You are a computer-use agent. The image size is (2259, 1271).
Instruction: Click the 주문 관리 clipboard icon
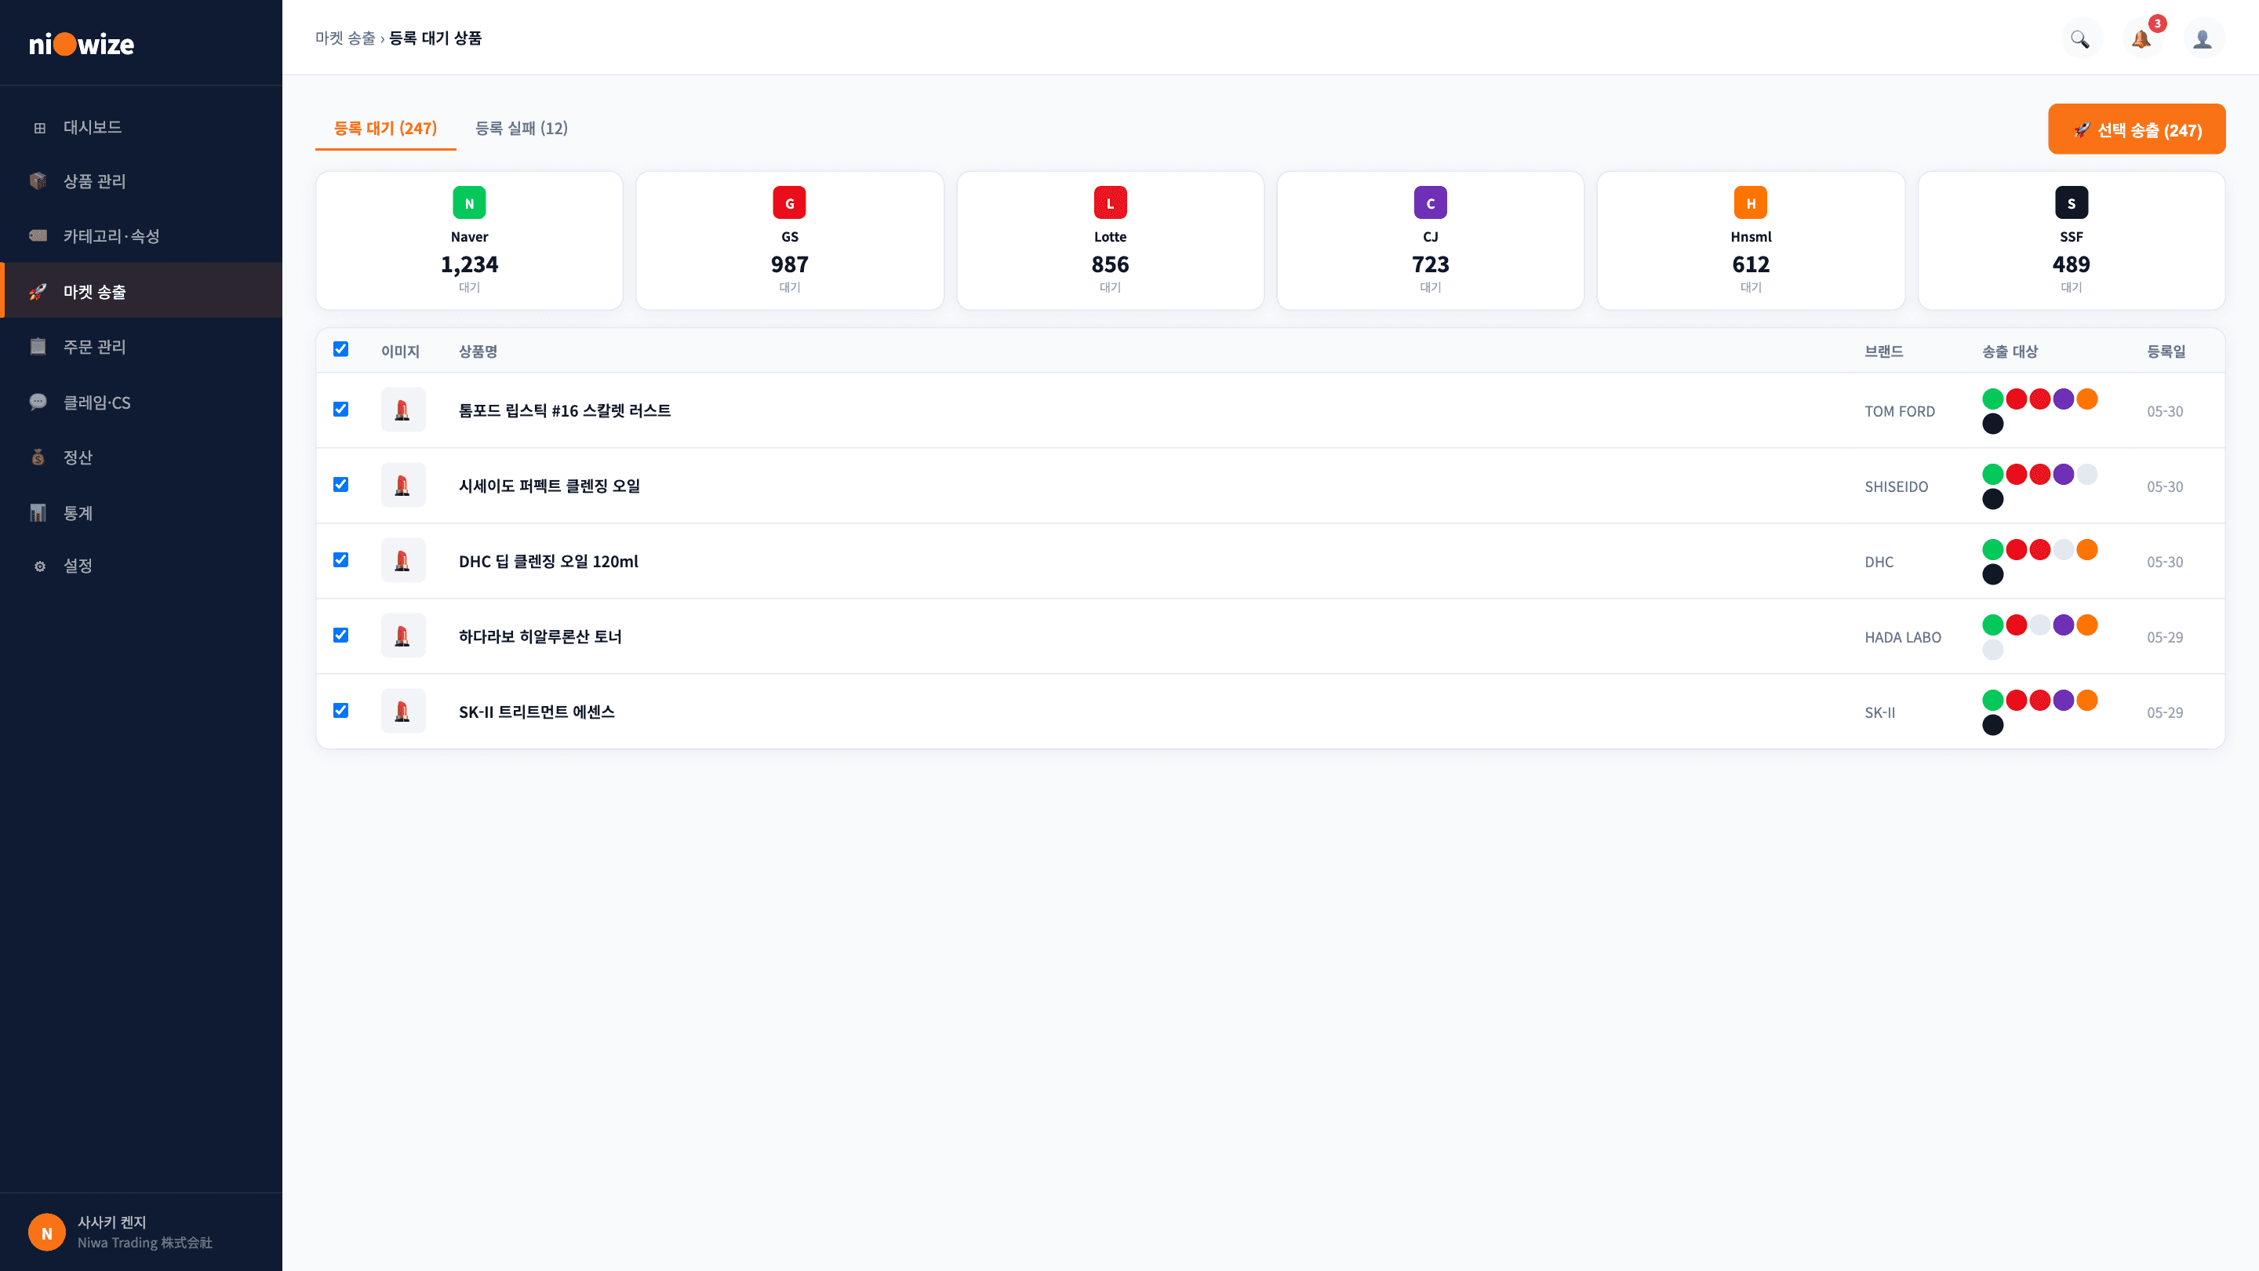point(38,347)
